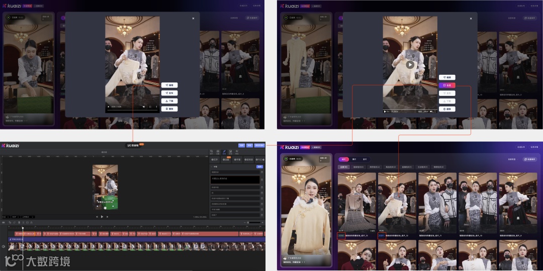
Task: Click the greyed 发布 button below 合成
Action: [x=447, y=93]
